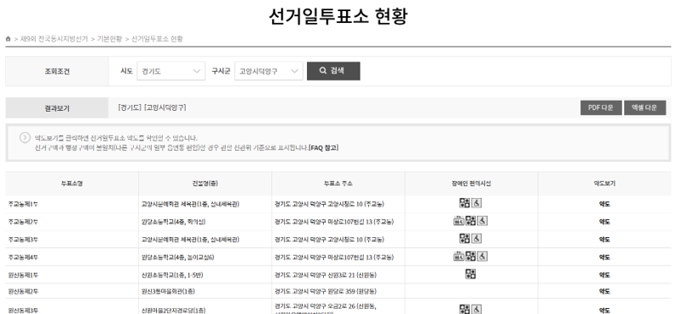Click the 건물명(층) column header

coord(205,183)
